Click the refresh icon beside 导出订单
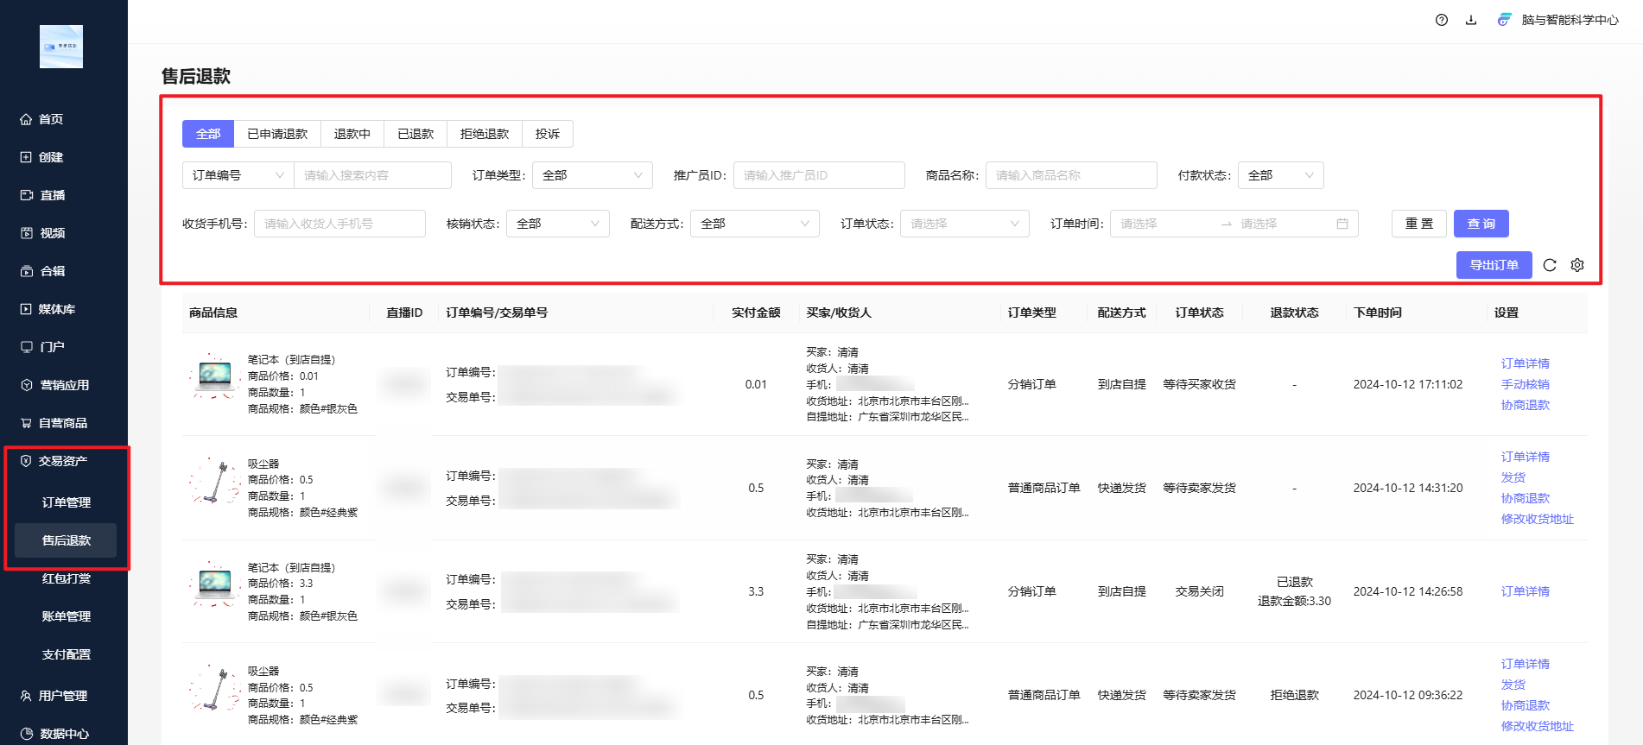This screenshot has height=745, width=1643. click(x=1550, y=265)
